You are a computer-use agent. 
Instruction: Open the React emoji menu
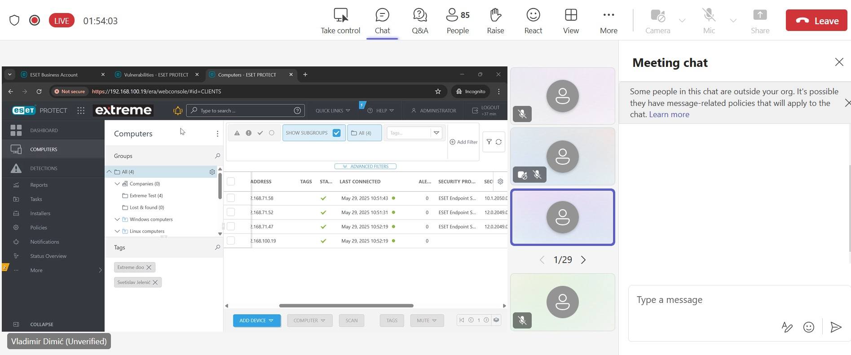coord(533,21)
